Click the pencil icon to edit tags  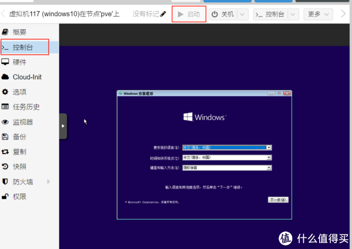(x=163, y=13)
